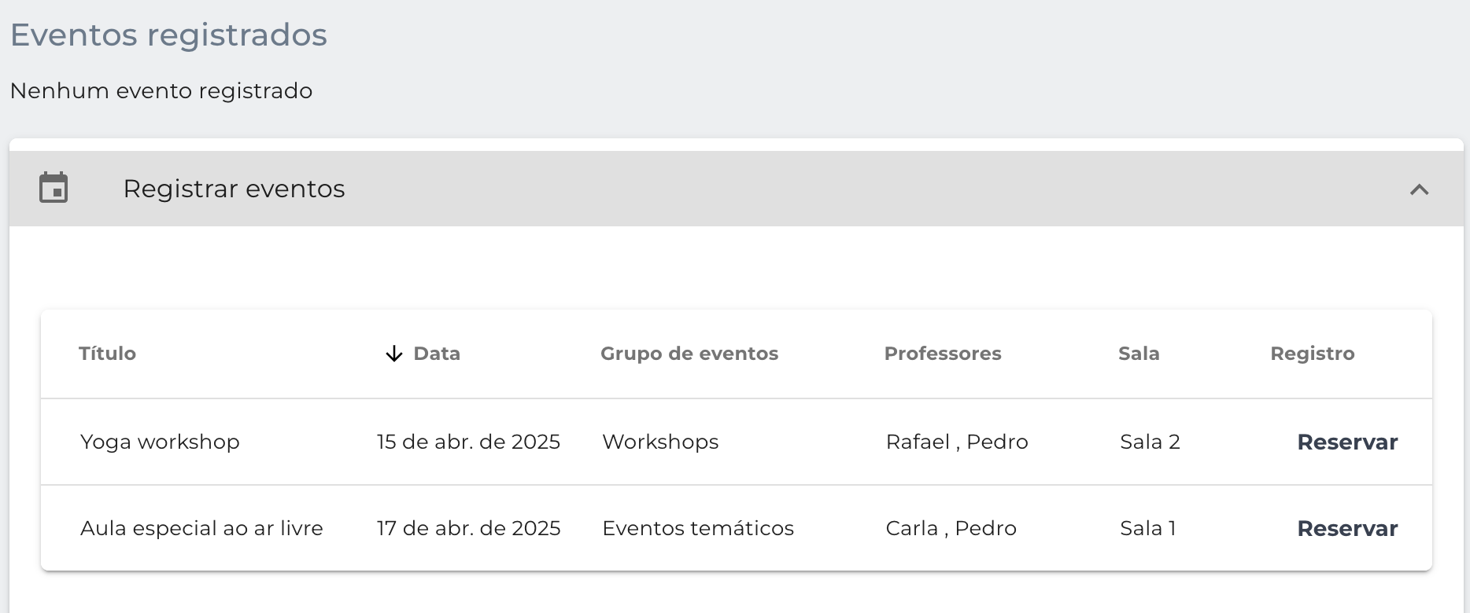
Task: Sort table by Data column header
Action: [x=437, y=354]
